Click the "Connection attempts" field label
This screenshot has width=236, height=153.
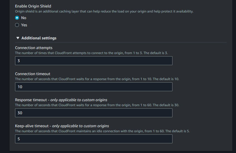(34, 48)
